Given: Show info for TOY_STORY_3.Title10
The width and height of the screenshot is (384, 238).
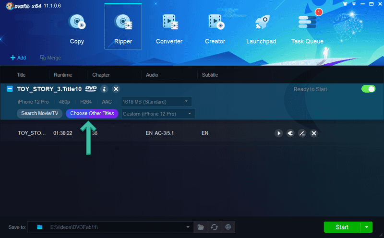Looking at the screenshot, I should (x=104, y=89).
